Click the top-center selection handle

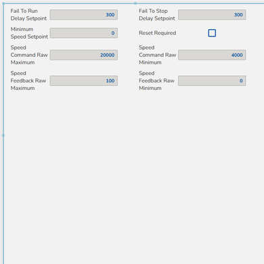135,3
